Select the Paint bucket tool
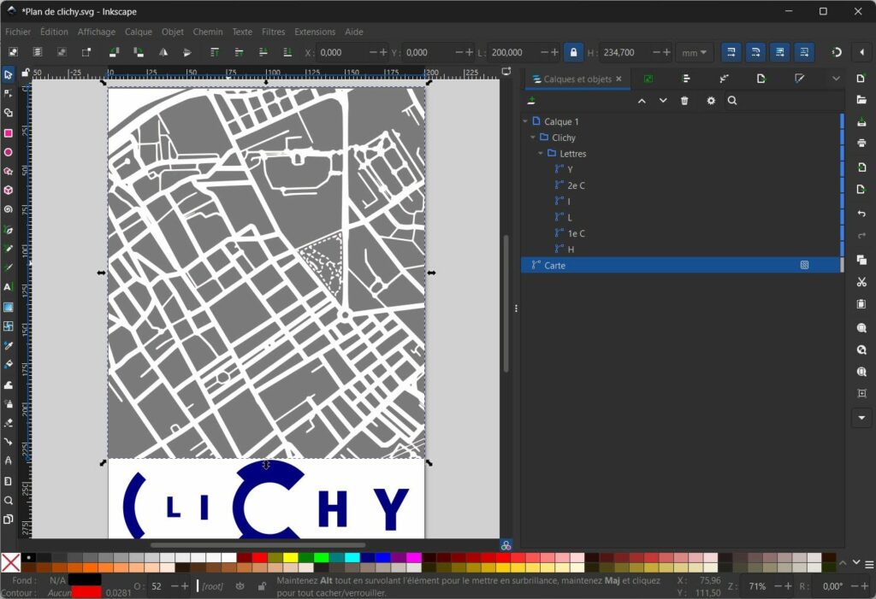The height and width of the screenshot is (599, 876). [x=8, y=365]
